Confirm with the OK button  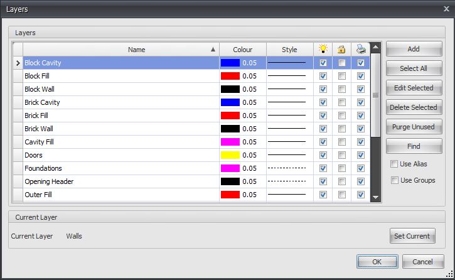(x=377, y=262)
